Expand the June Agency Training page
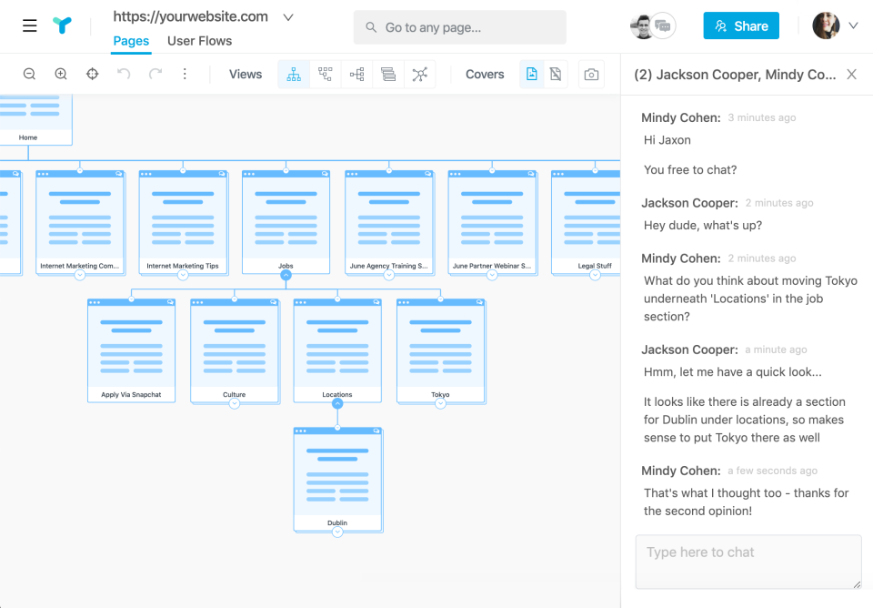Screen dimensions: 873x608 coord(388,275)
